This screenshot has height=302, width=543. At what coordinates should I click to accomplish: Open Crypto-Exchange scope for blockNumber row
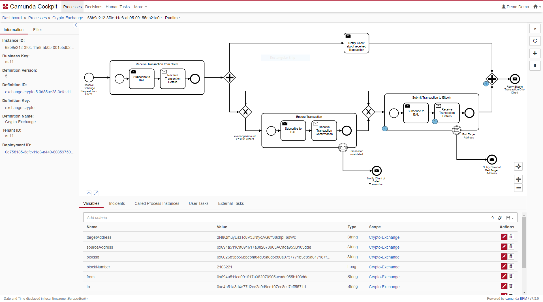click(x=384, y=267)
